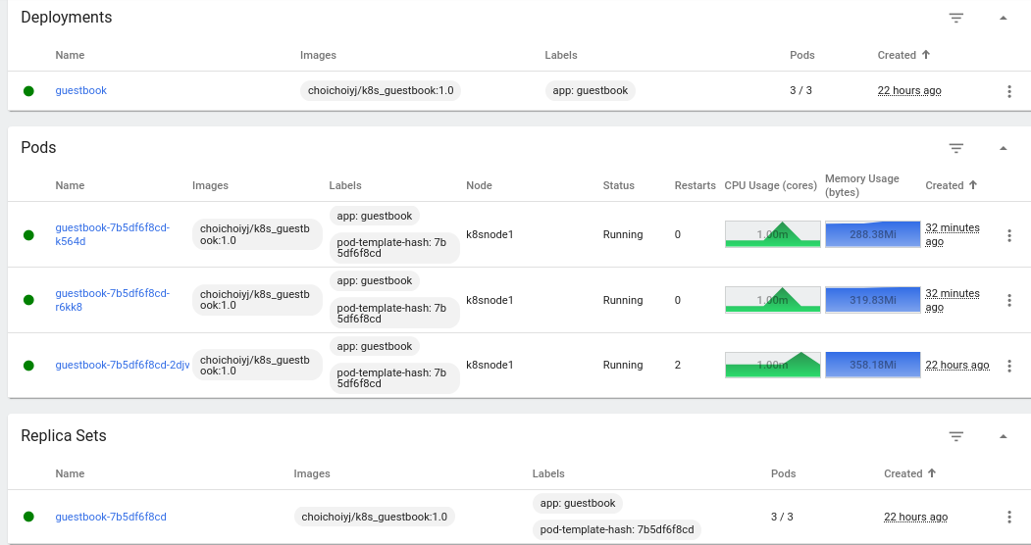Image resolution: width=1031 pixels, height=545 pixels.
Task: Sort Pods by Created column
Action: (952, 185)
